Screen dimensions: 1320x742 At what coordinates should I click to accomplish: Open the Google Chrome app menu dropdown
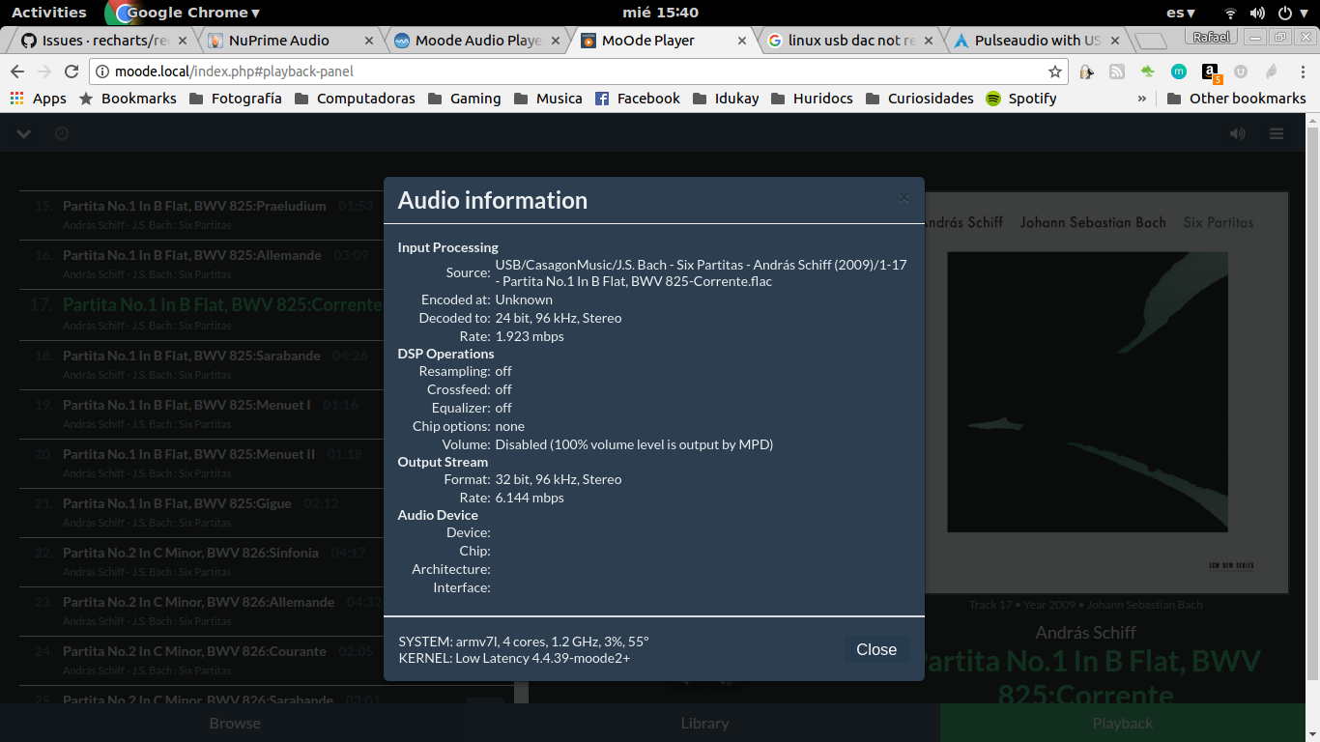184,13
